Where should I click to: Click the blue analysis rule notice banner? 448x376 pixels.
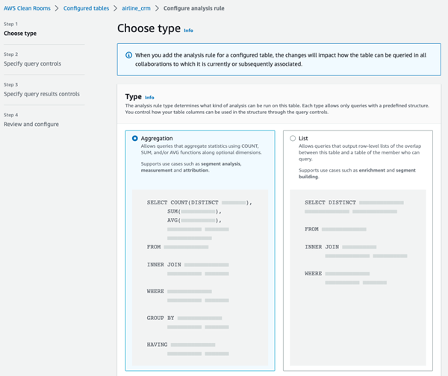click(284, 60)
